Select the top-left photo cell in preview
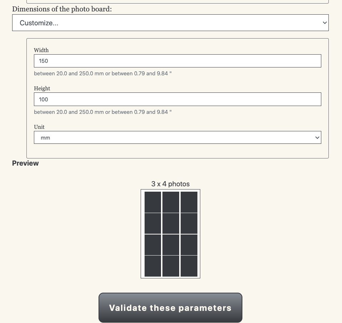 (x=153, y=202)
